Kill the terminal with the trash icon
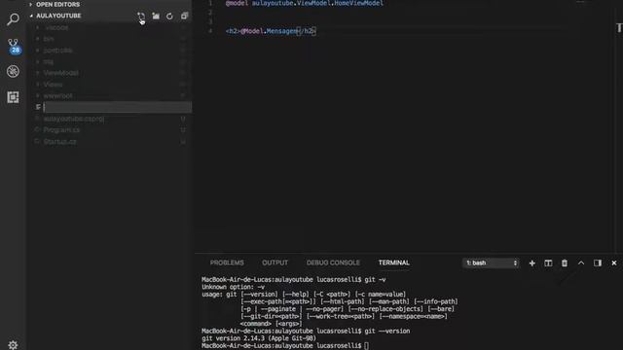623x350 pixels. pos(565,263)
